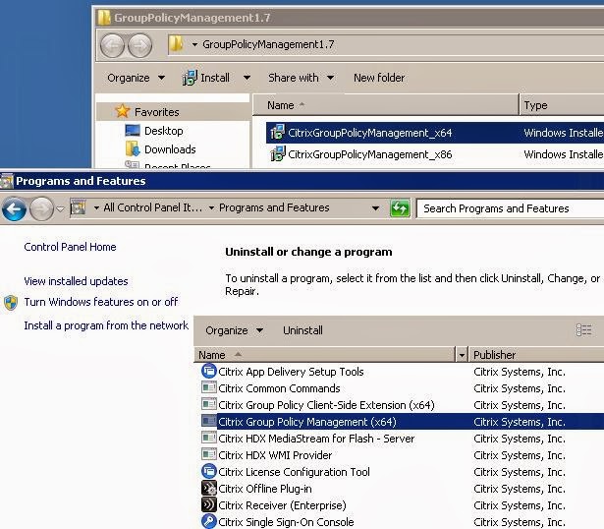Click New folder button

point(379,78)
